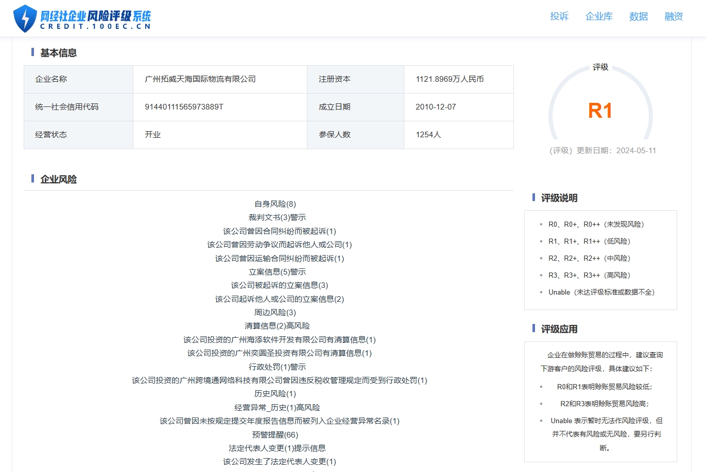706x472 pixels.
Task: Click the R0、R0+、R0++ rating description
Action: tap(596, 224)
